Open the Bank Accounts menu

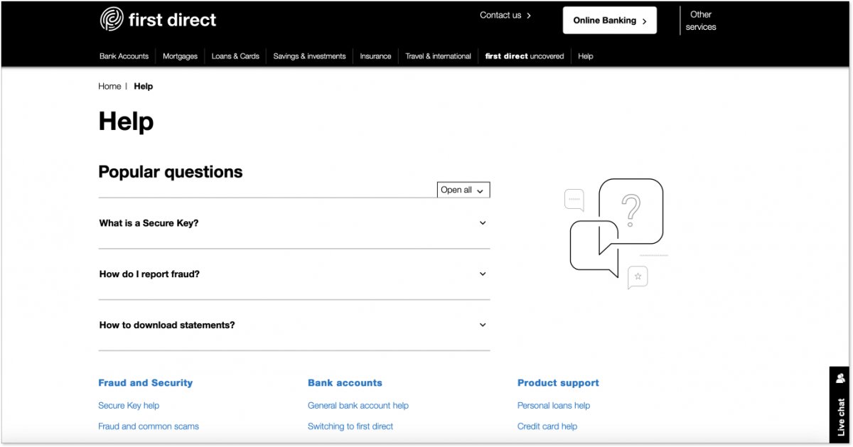pyautogui.click(x=124, y=56)
